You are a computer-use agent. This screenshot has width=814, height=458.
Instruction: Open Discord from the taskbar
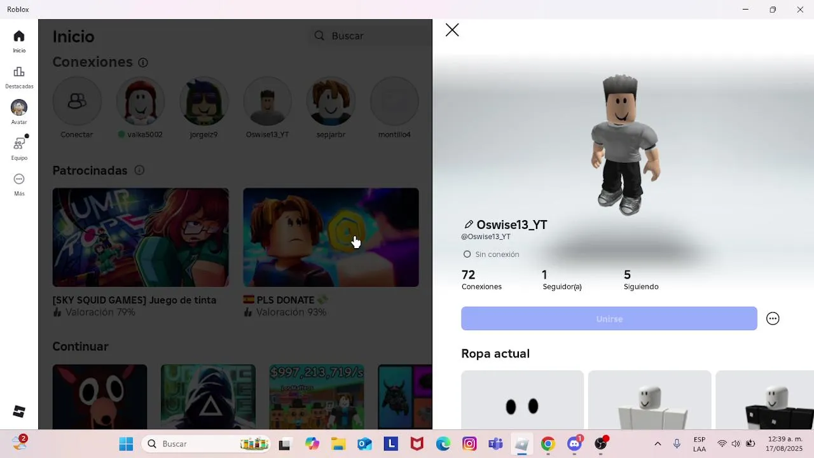[575, 444]
